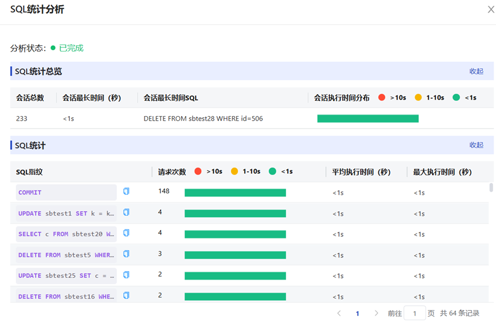Click the green <1s dot in 请求次数 header
This screenshot has width=496, height=330.
tap(272, 172)
